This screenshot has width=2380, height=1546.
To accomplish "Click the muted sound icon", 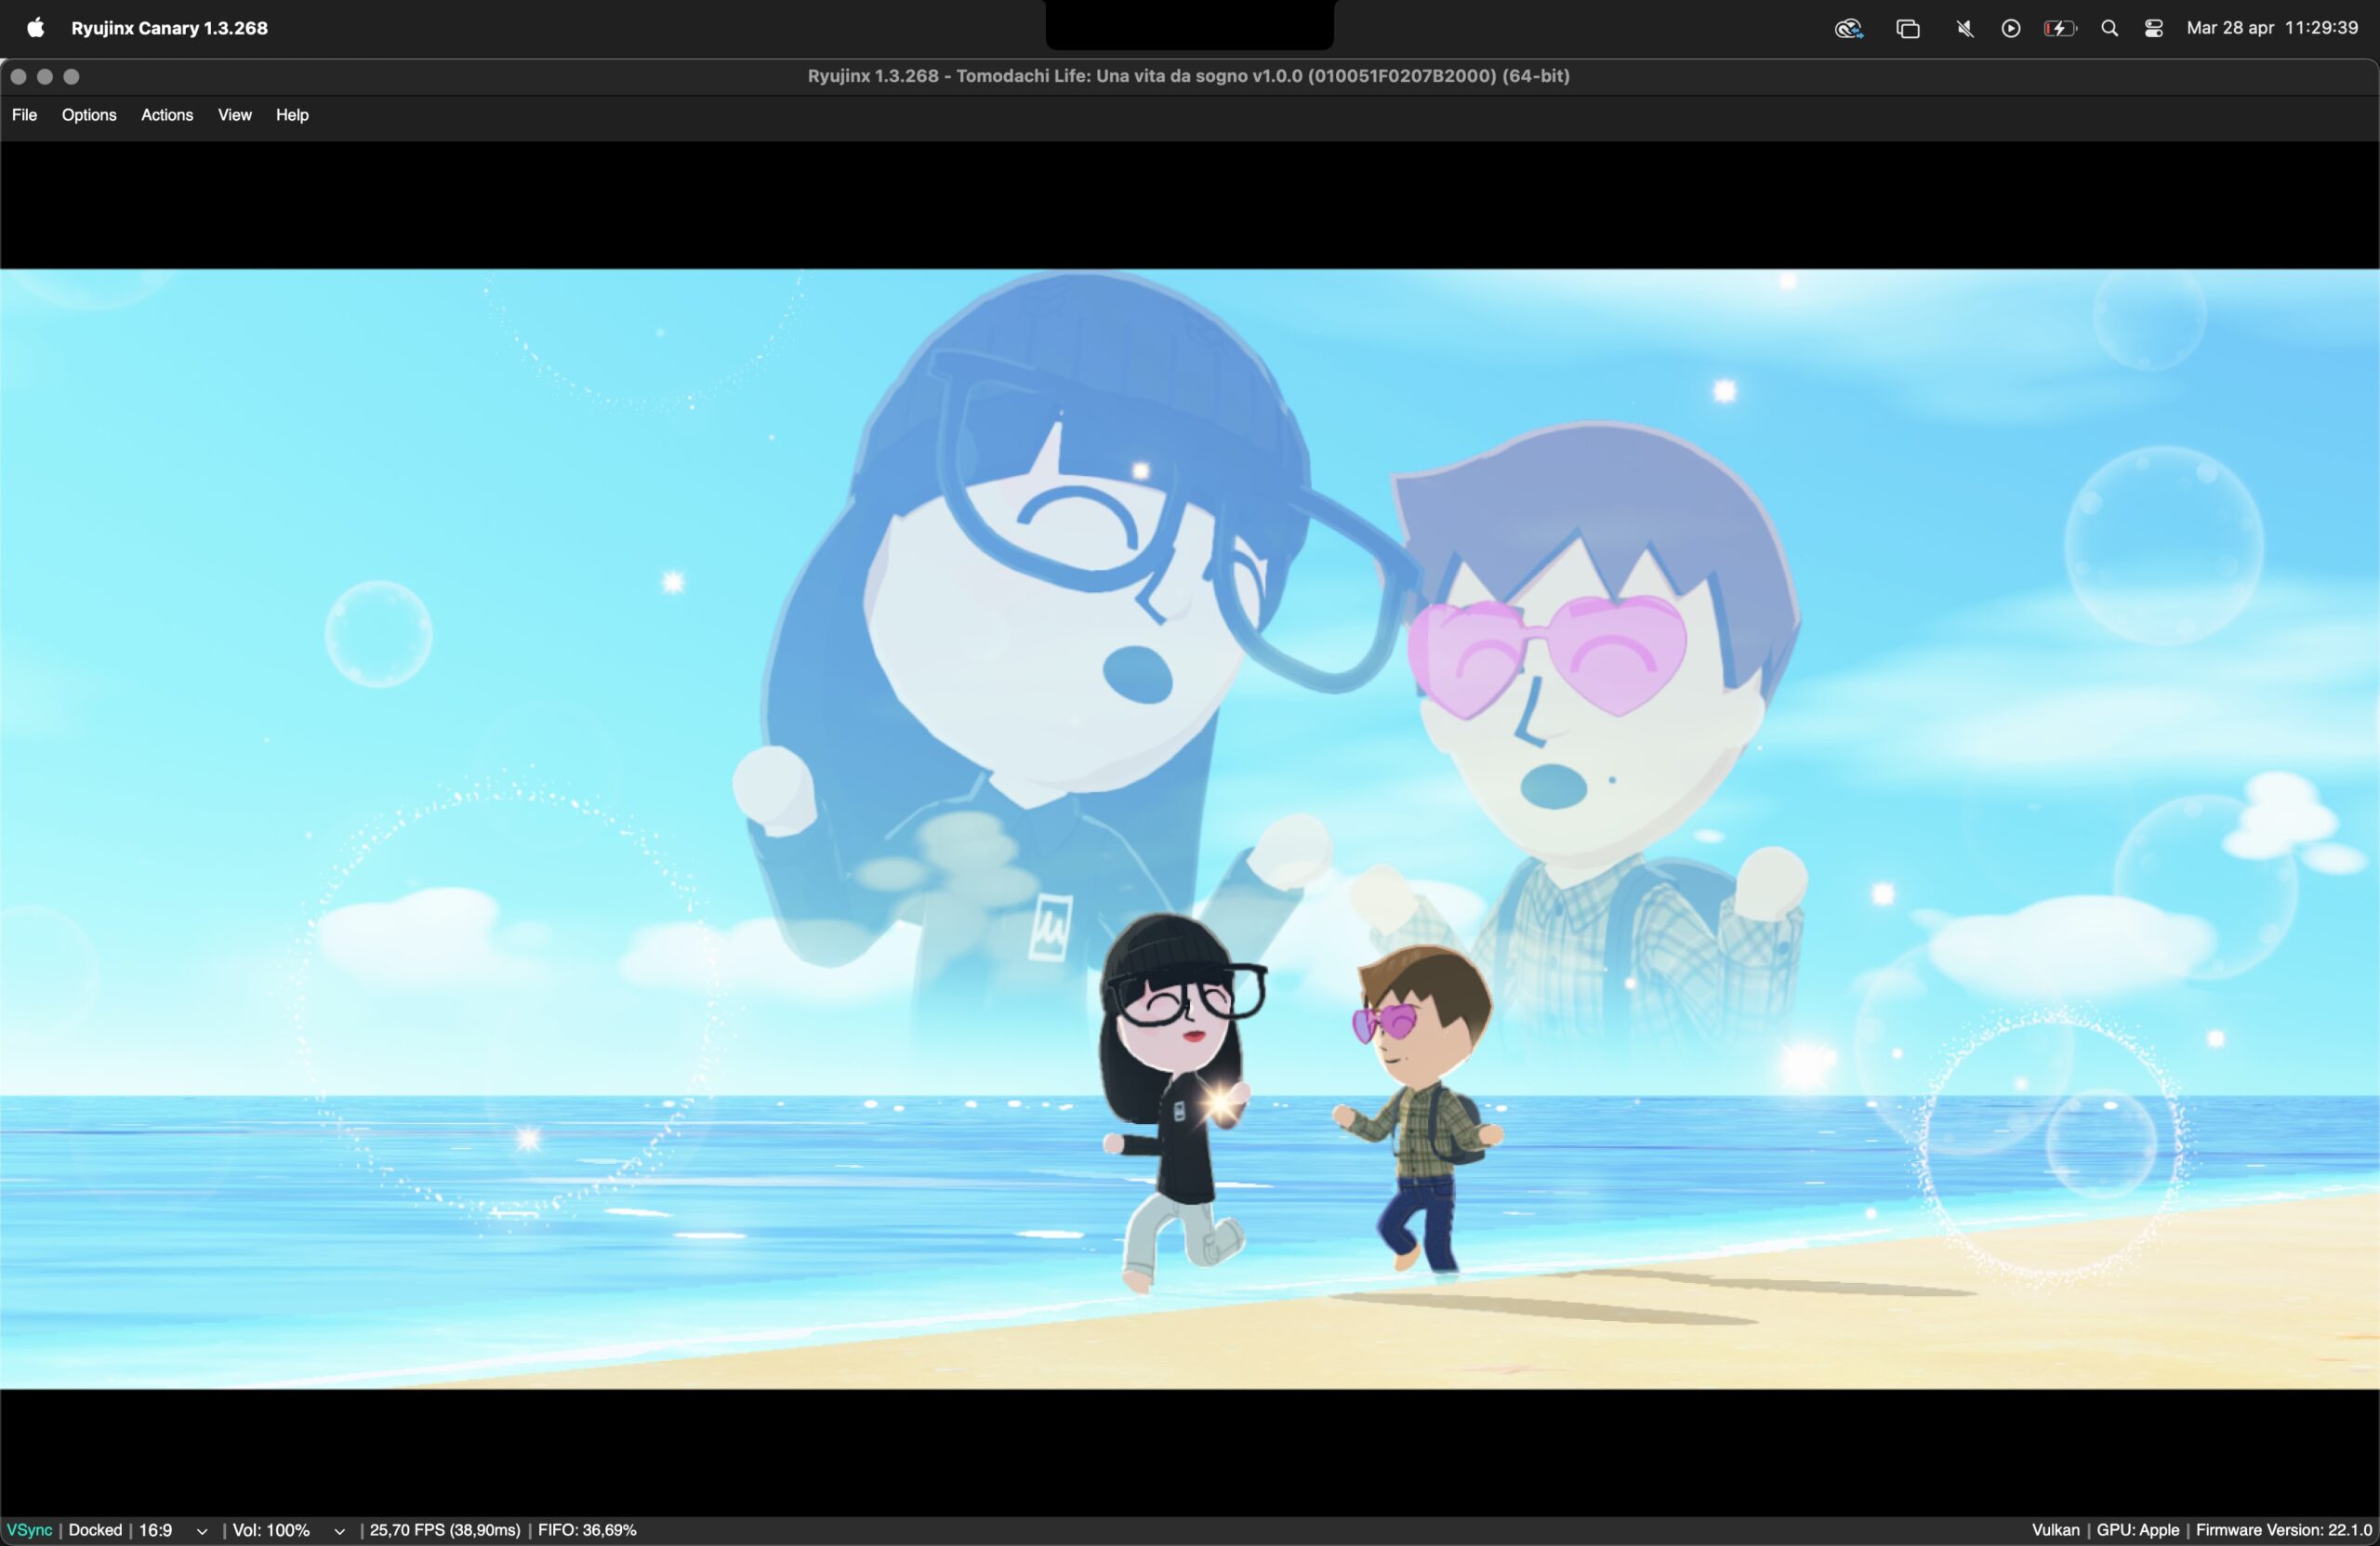I will click(x=1964, y=28).
